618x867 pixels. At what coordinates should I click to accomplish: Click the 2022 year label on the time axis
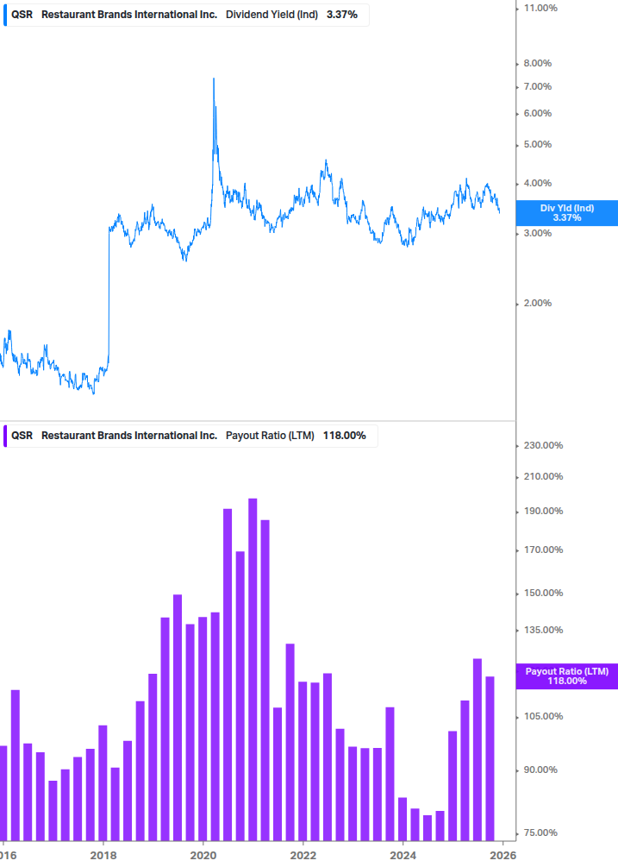[x=303, y=856]
